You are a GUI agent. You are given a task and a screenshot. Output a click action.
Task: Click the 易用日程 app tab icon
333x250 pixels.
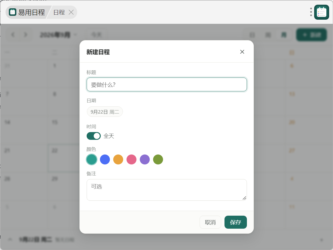[x=12, y=12]
